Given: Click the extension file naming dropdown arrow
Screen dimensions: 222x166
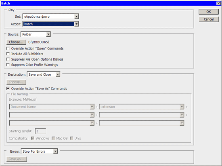Looking at the screenshot, I should point(182,107).
